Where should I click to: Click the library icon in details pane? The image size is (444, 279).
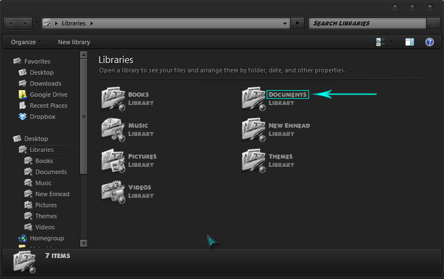pyautogui.click(x=25, y=262)
